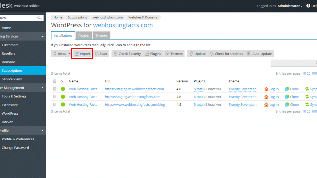Open the Install dropdown arrow
The image size is (317, 178).
[69, 54]
